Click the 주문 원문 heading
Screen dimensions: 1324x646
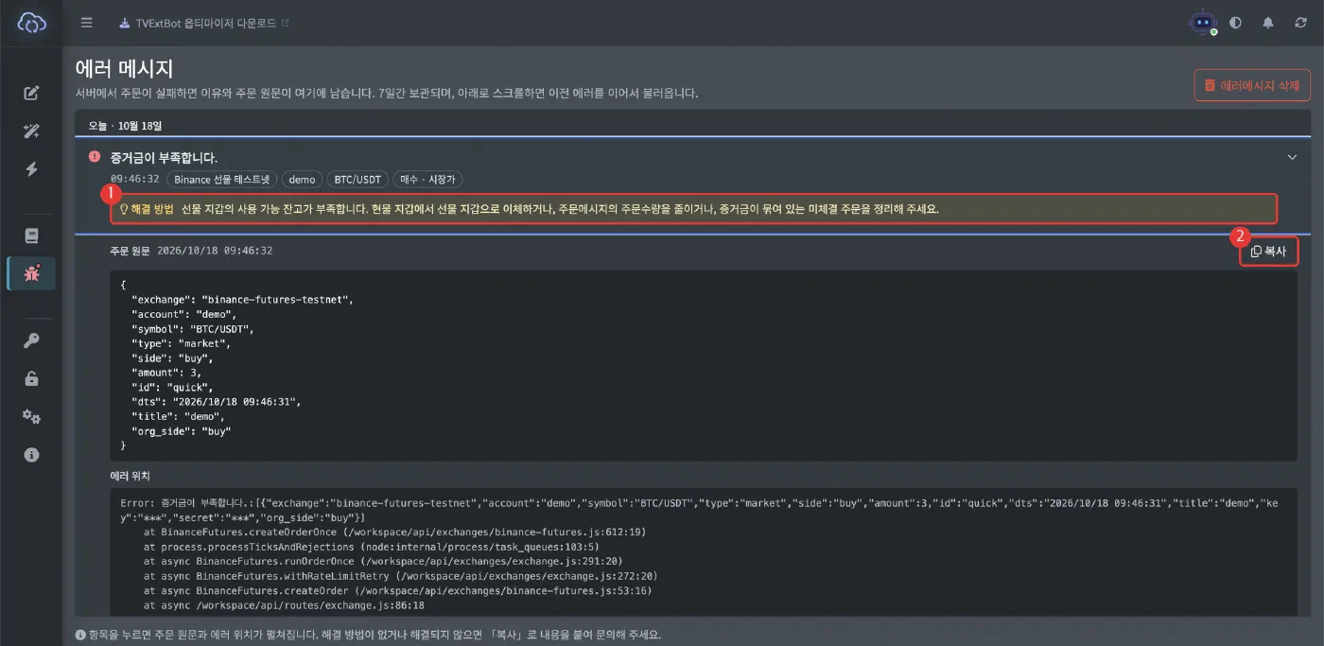131,251
